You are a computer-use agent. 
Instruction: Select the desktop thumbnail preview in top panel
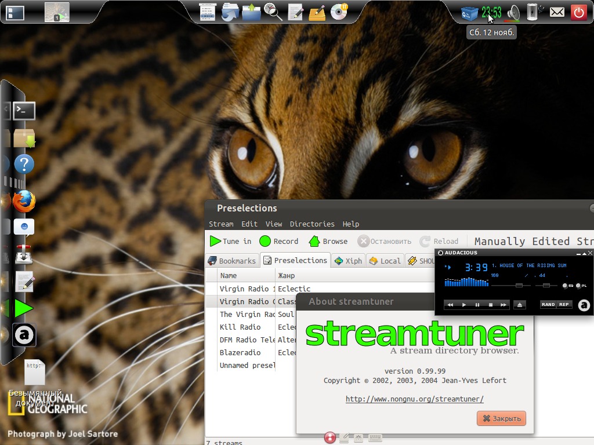57,12
